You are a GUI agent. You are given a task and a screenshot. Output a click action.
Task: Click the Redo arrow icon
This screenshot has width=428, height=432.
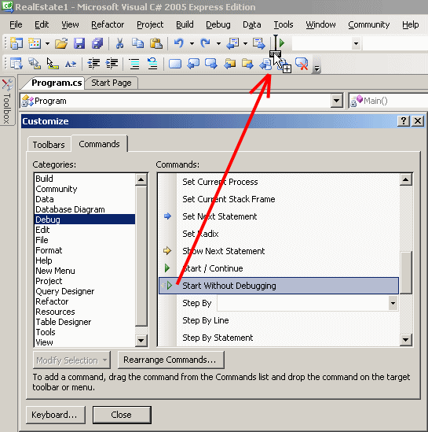pos(206,43)
